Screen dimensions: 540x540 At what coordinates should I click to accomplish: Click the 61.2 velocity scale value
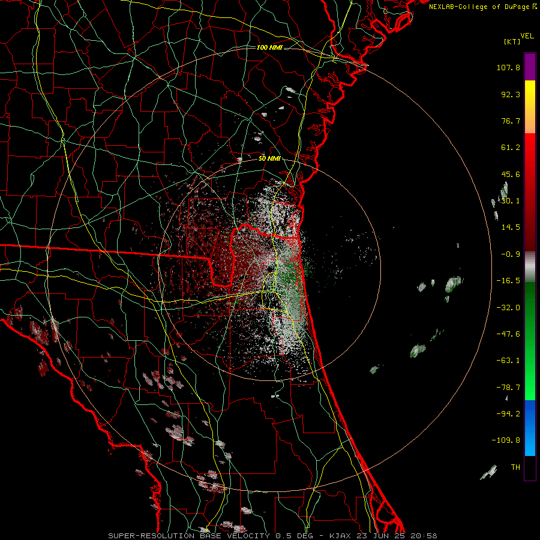pos(511,148)
